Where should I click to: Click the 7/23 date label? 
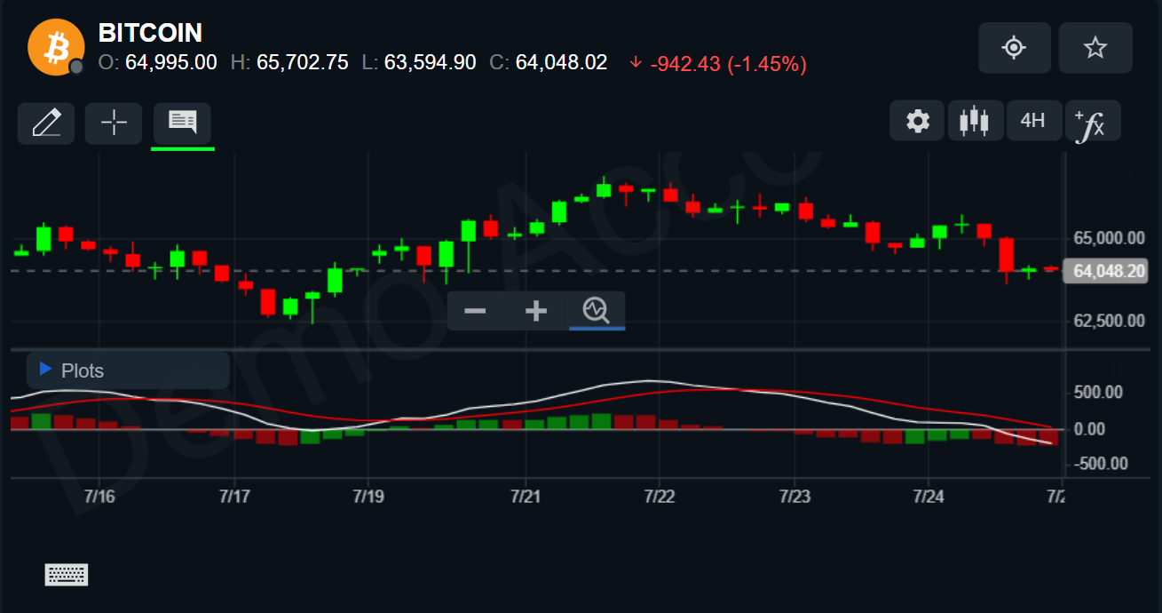[794, 496]
